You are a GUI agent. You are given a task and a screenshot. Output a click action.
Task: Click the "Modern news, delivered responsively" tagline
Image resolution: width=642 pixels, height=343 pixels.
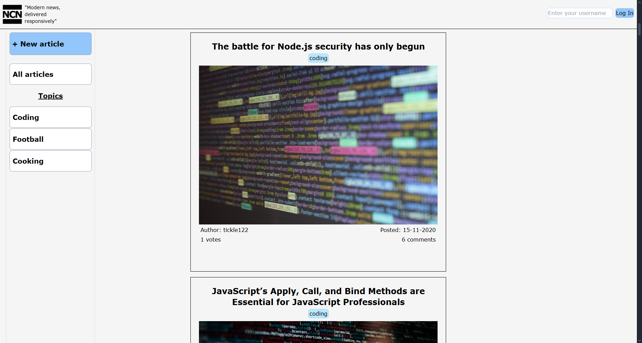[x=42, y=14]
